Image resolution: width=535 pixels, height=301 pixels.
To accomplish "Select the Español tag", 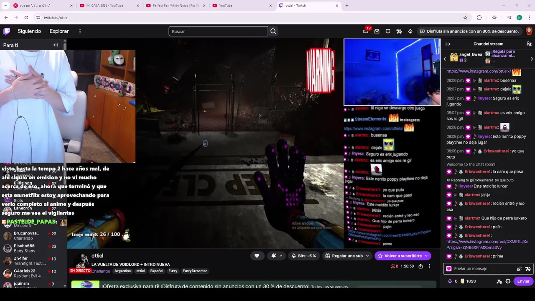I will coord(157,271).
